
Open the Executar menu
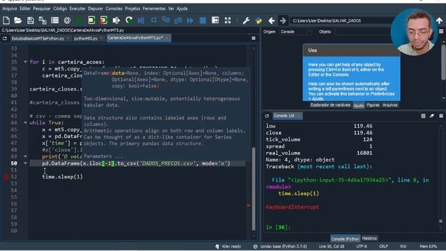77,8
